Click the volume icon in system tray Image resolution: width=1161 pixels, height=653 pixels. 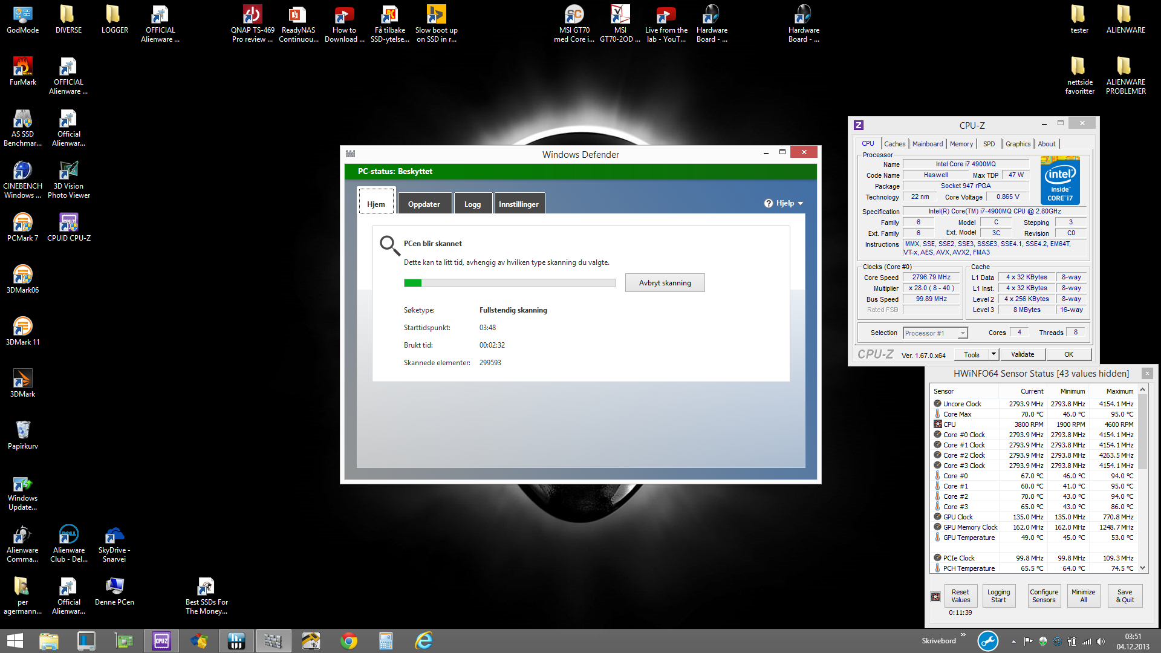1101,642
